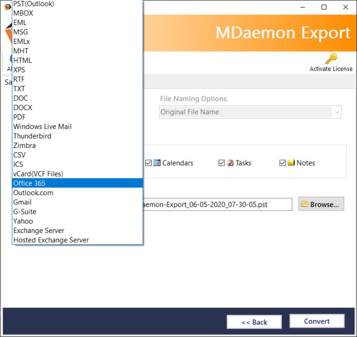
Task: Select highlighted Office 365 option
Action: point(78,183)
